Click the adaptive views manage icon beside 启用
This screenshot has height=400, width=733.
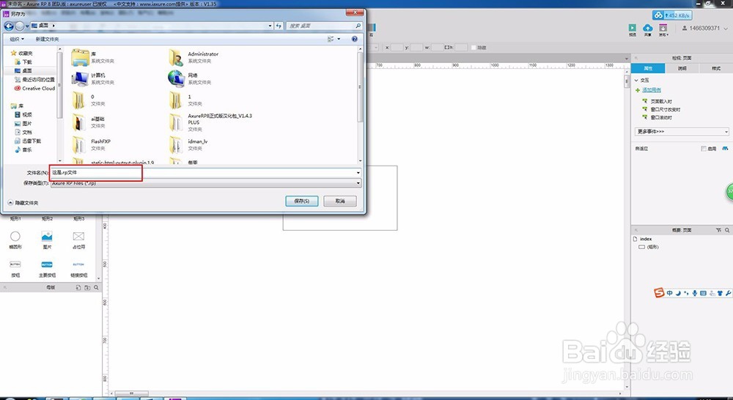pos(725,149)
